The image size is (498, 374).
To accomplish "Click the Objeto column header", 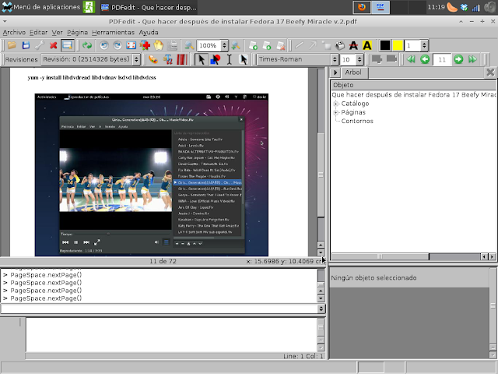I will (x=413, y=85).
